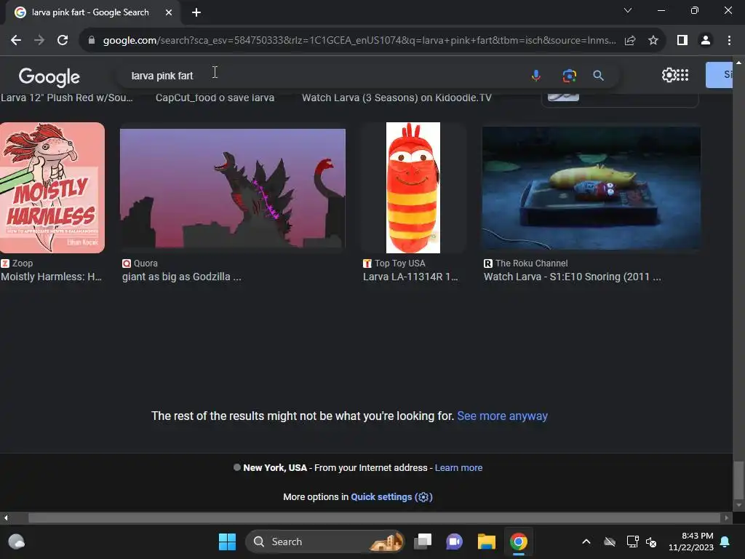Go back to the previous page
Viewport: 745px width, 559px height.
tap(16, 41)
